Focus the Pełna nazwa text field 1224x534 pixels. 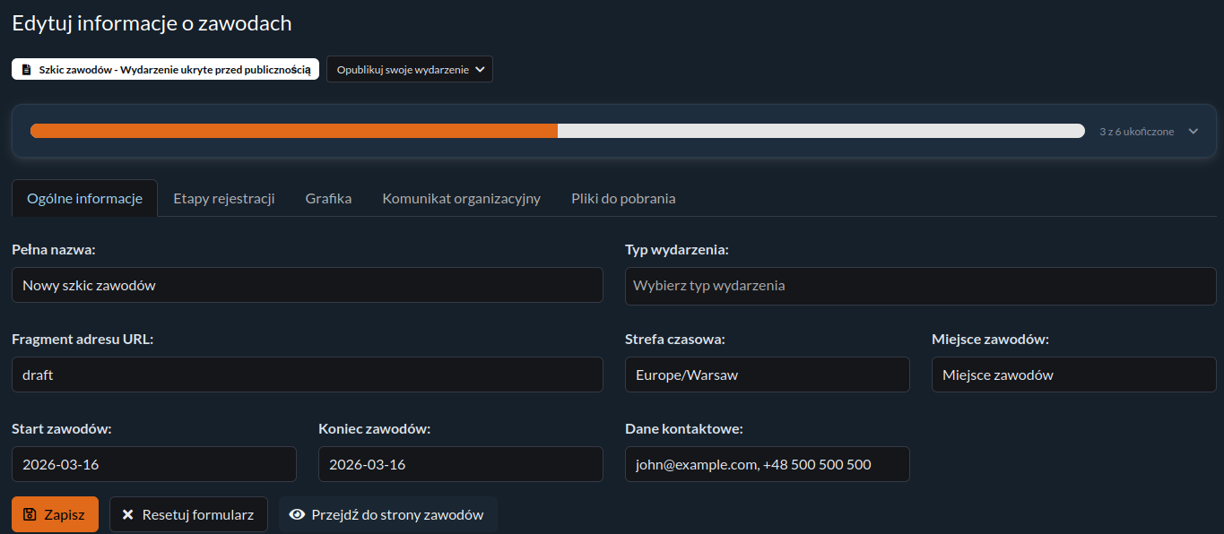(x=307, y=285)
